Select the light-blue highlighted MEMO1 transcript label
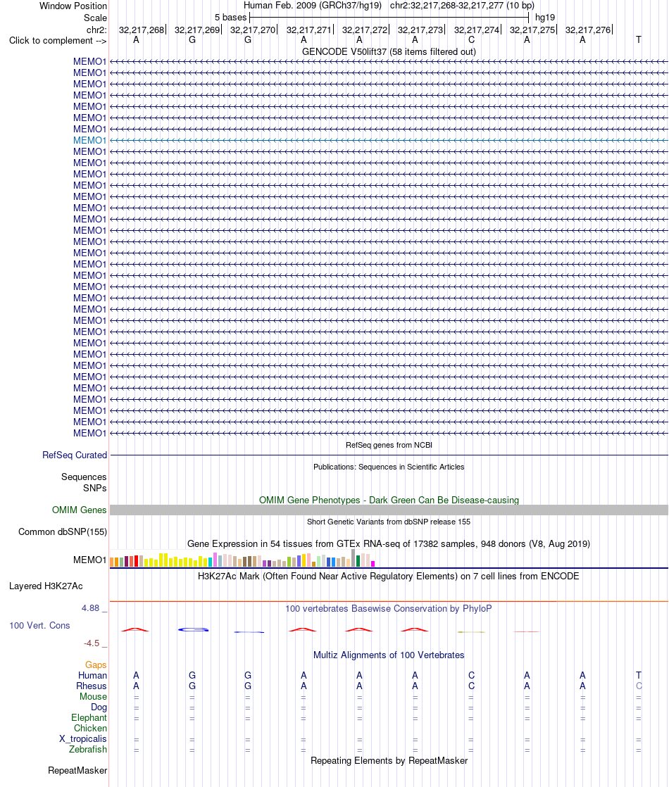Viewport: 669px width, 787px height. coord(89,140)
